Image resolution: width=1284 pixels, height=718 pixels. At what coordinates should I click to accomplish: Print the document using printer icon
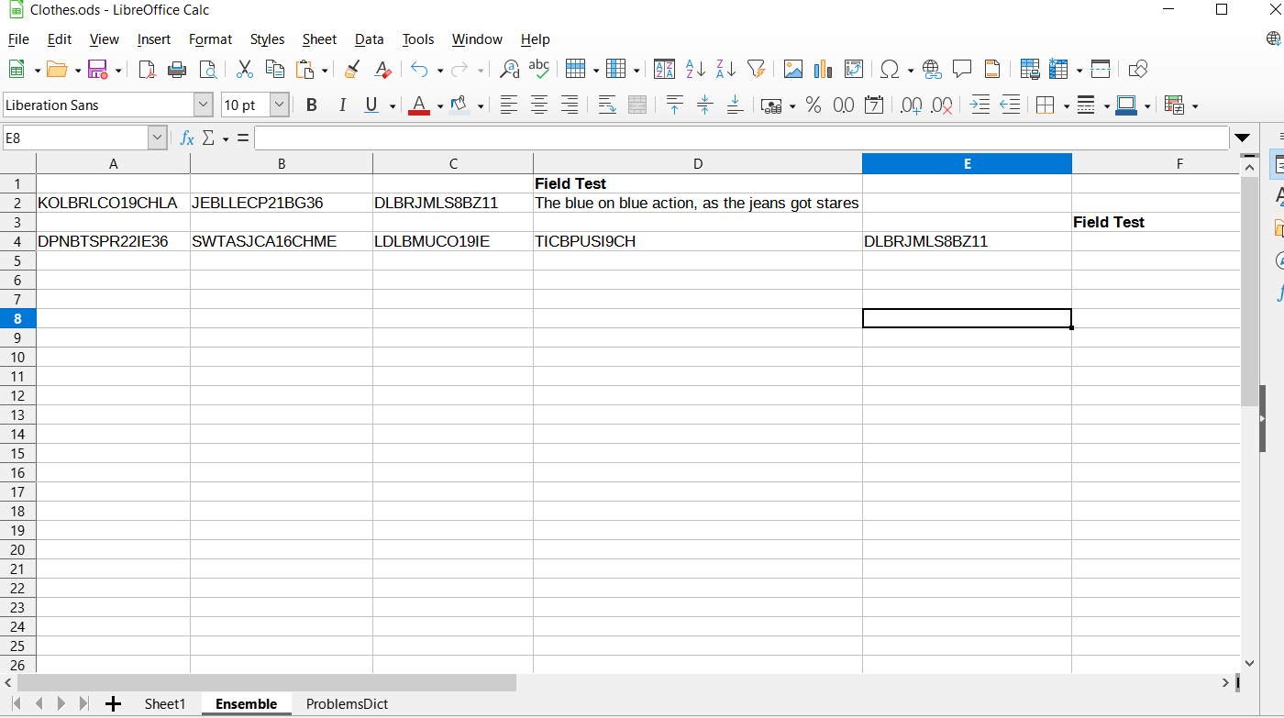178,69
